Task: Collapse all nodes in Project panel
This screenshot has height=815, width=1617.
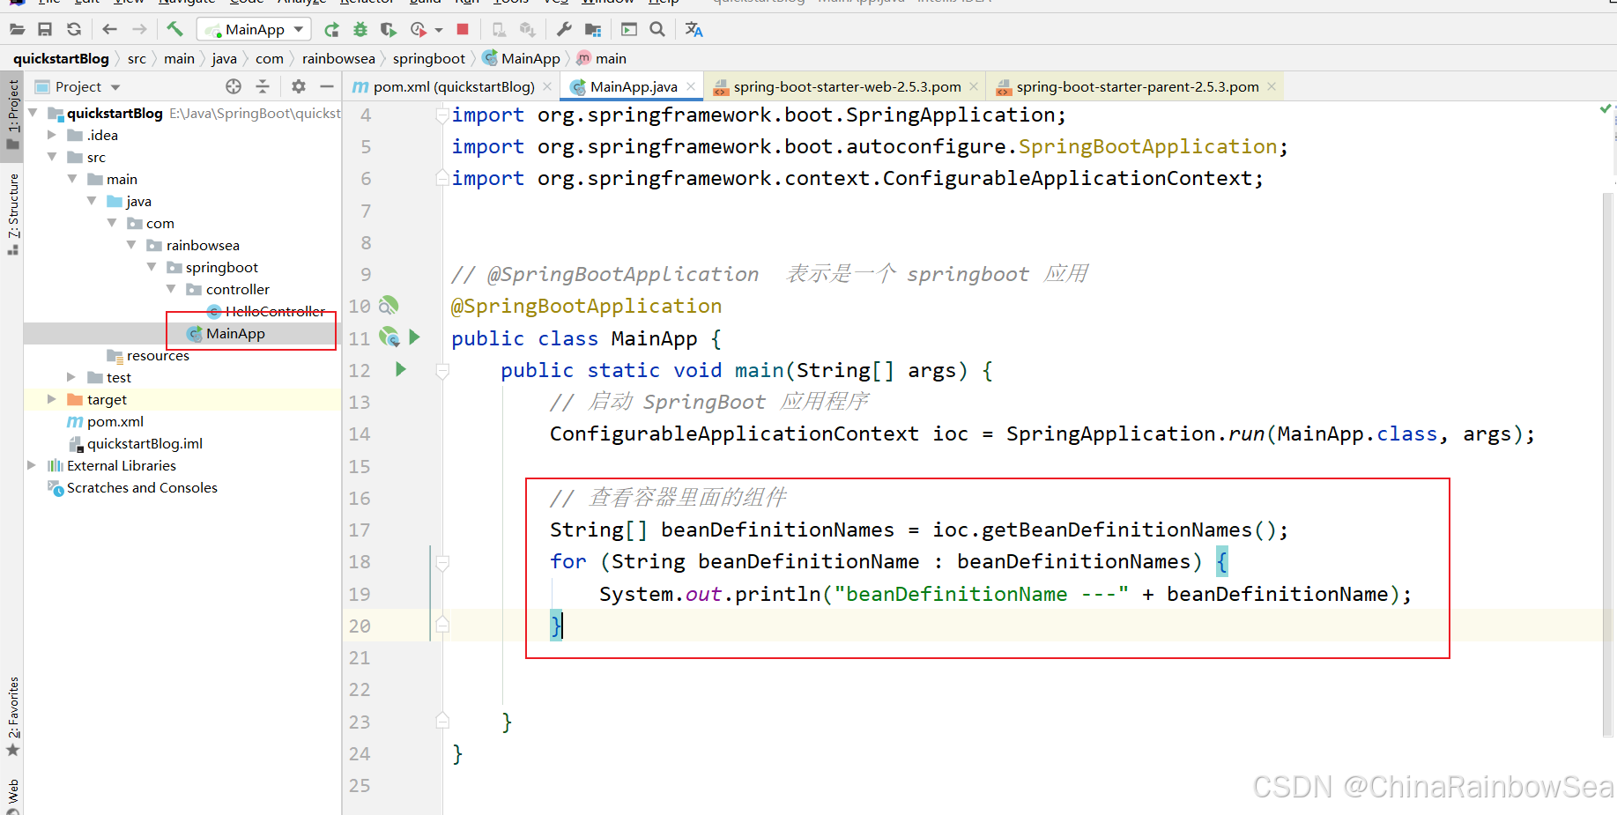Action: (x=263, y=86)
